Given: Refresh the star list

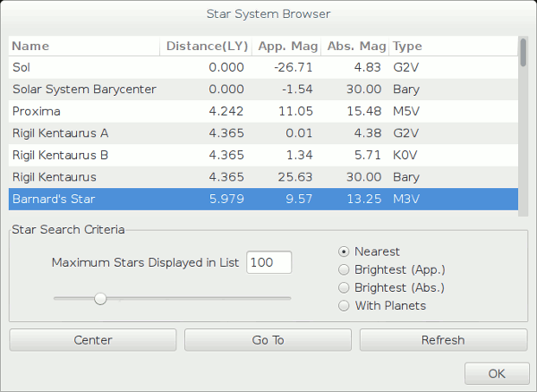Looking at the screenshot, I should 442,340.
